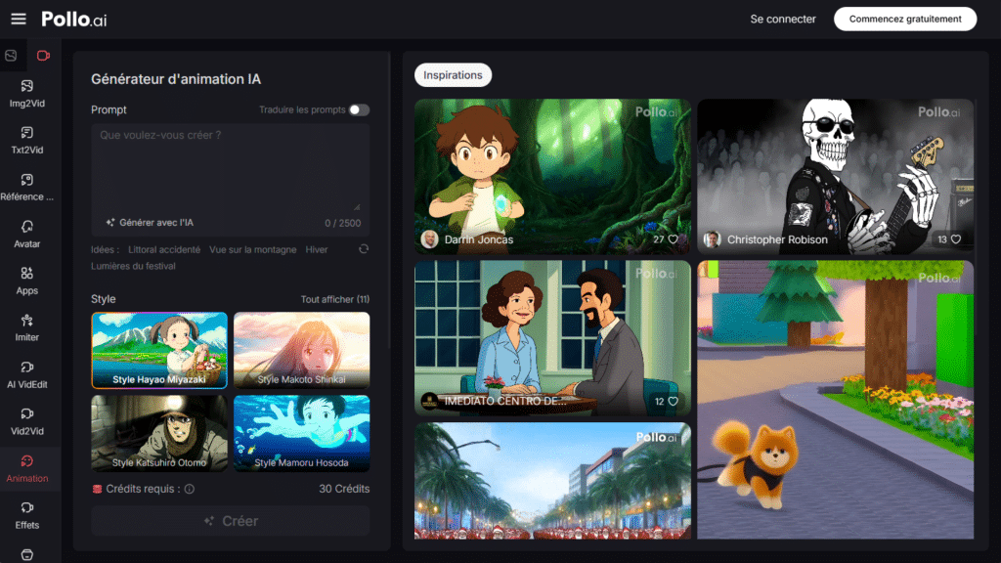Select Animation in sidebar

coord(26,468)
